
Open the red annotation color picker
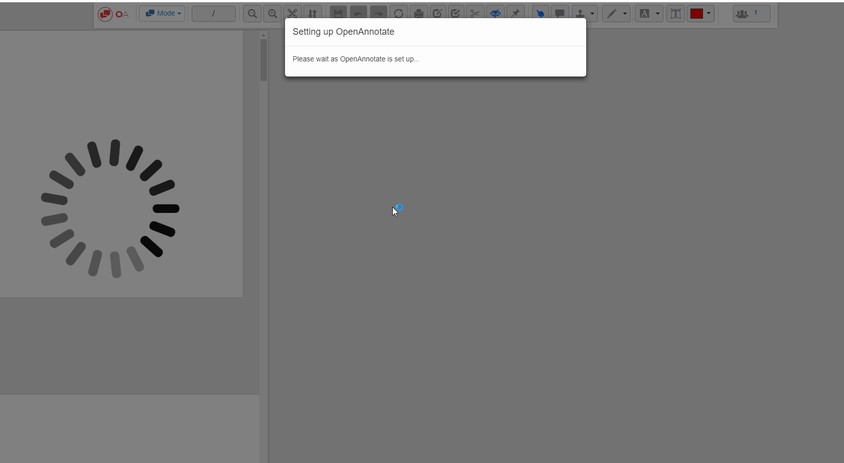(x=700, y=14)
